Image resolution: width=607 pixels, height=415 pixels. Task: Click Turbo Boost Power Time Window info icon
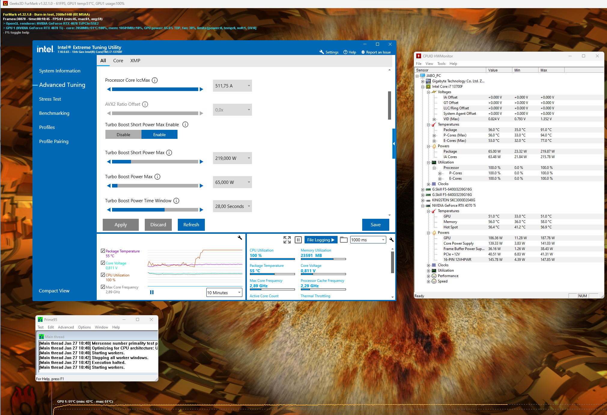click(176, 201)
